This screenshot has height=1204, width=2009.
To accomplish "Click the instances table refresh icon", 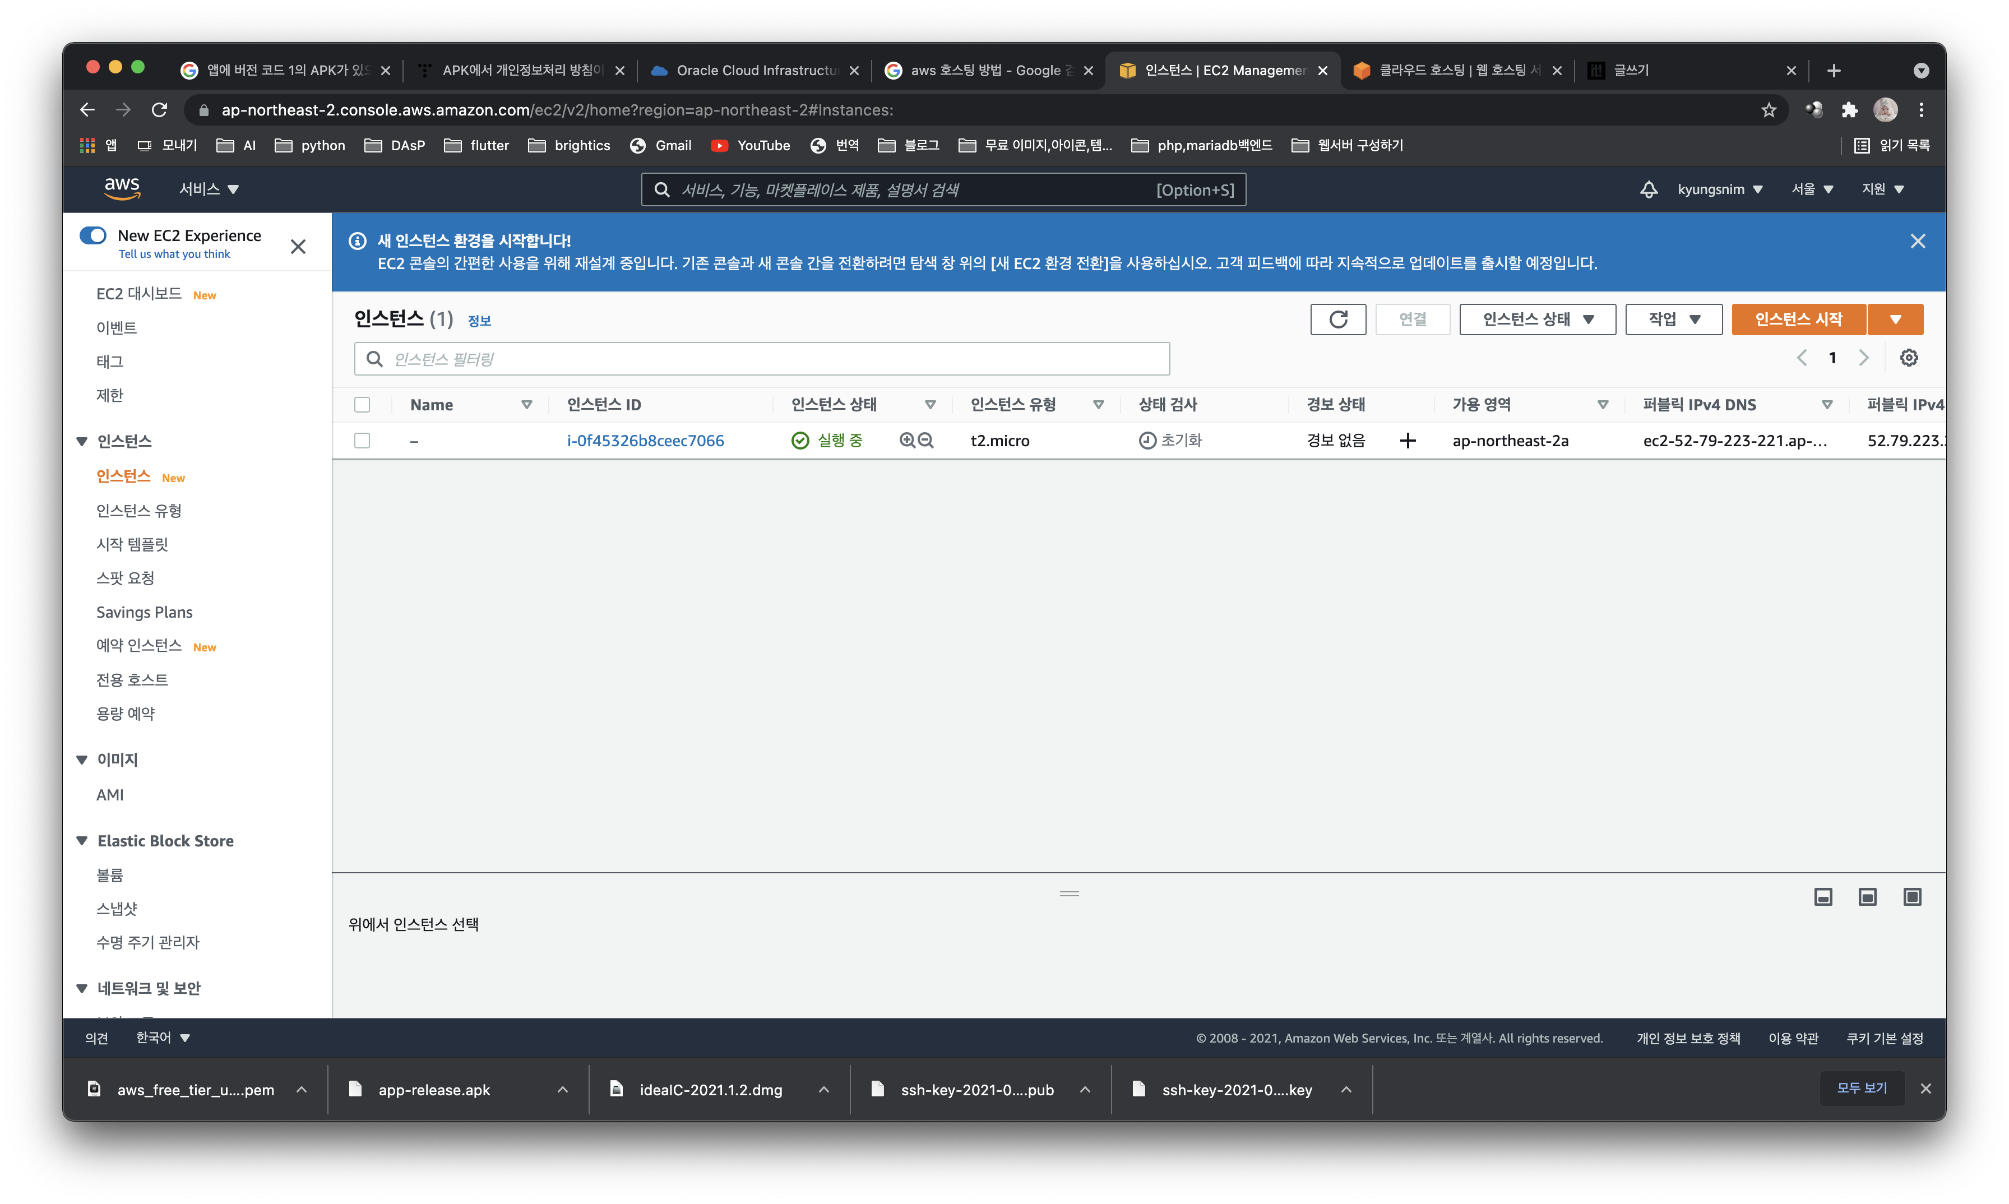I will (1338, 319).
